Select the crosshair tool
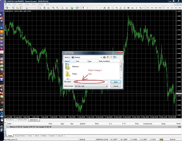 pos(87,8)
